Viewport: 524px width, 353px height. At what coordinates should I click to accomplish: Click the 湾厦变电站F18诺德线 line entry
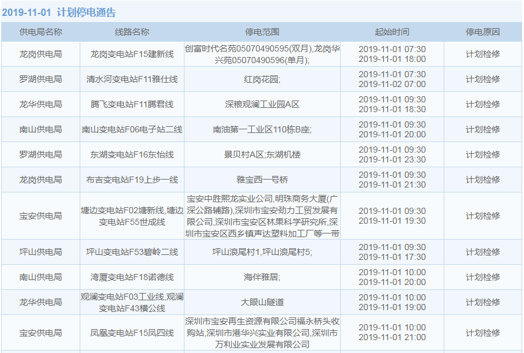click(x=132, y=277)
